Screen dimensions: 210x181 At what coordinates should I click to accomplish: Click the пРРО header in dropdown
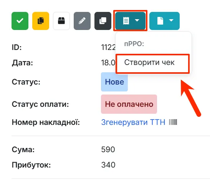pyautogui.click(x=134, y=44)
